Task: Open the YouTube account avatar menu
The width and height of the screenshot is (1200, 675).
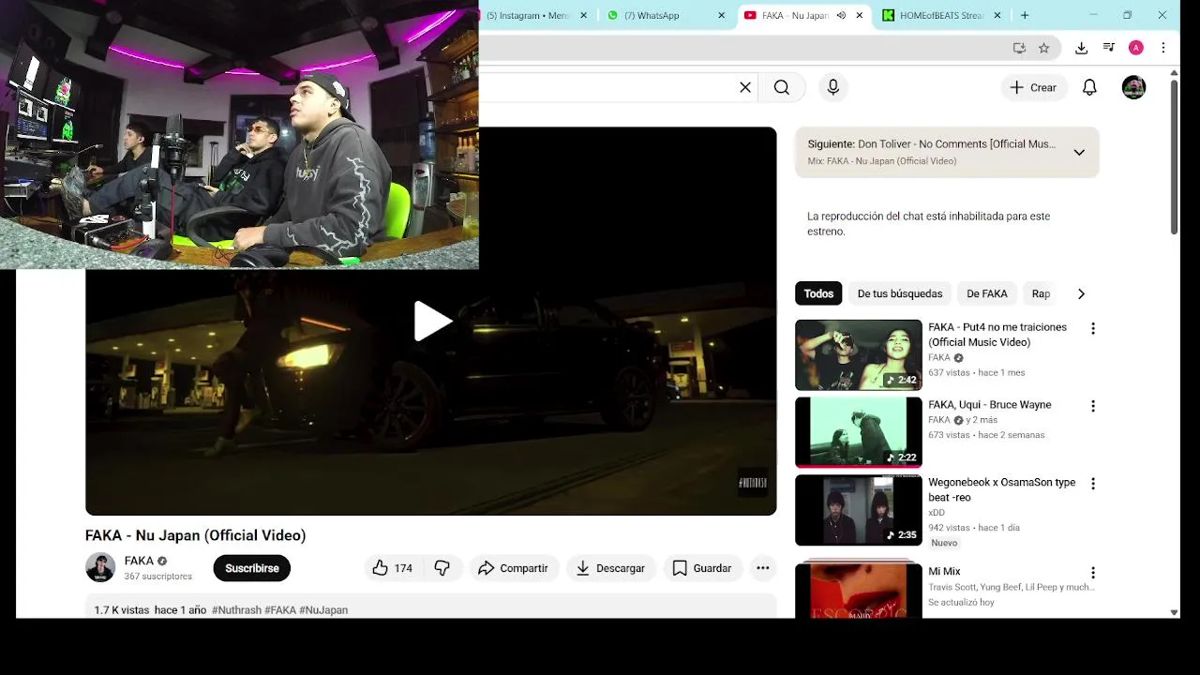Action: 1134,87
